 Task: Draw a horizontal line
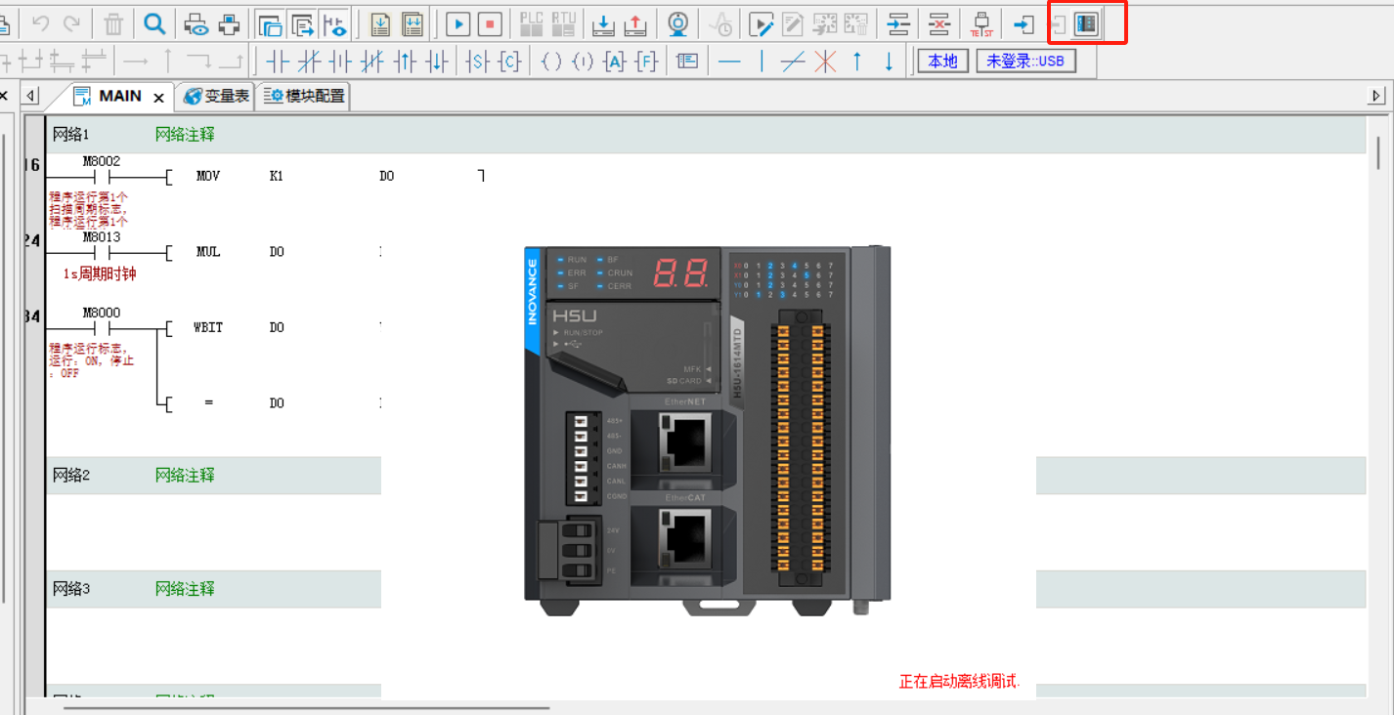729,62
